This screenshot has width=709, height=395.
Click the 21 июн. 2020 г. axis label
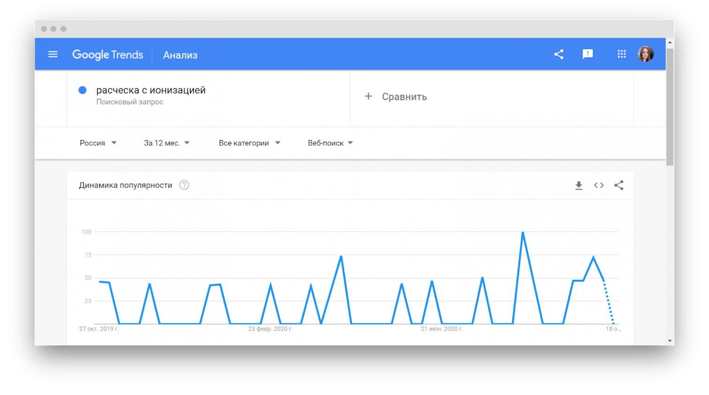442,329
